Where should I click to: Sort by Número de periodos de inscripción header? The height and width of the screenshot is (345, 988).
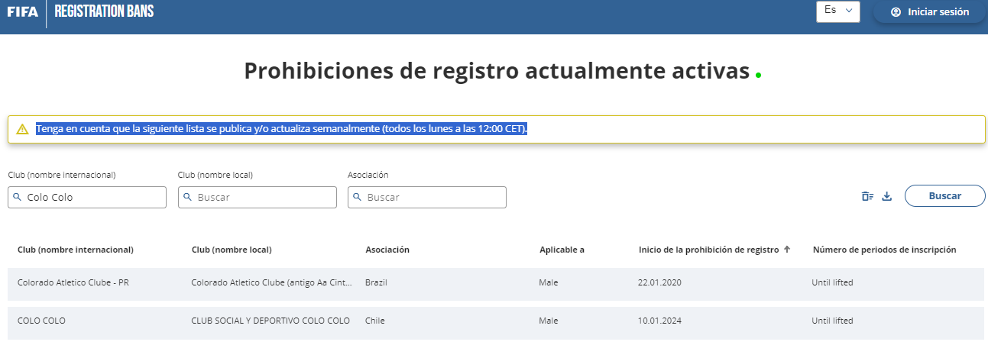tap(884, 250)
